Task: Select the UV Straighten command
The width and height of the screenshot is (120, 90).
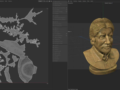Action: coord(59,34)
